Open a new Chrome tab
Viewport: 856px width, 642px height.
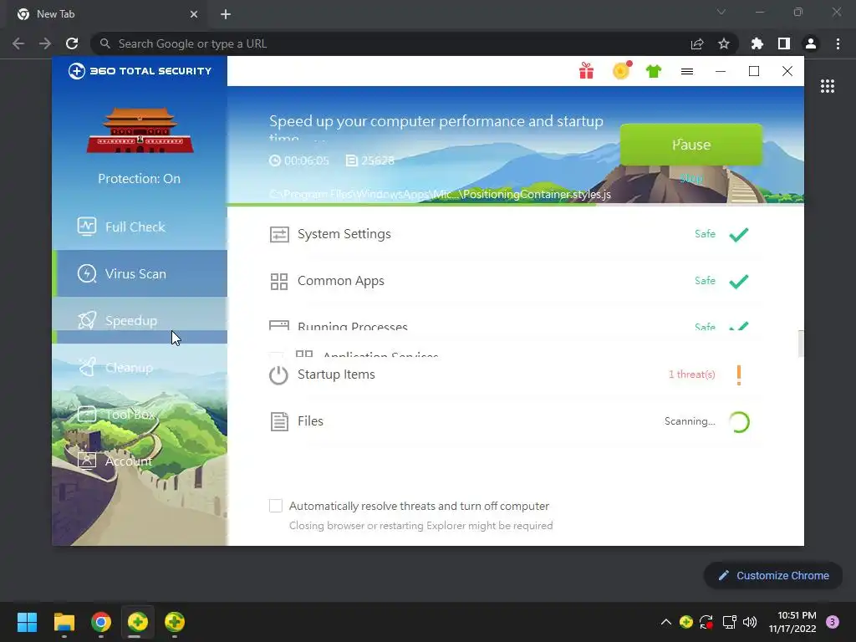(x=226, y=14)
